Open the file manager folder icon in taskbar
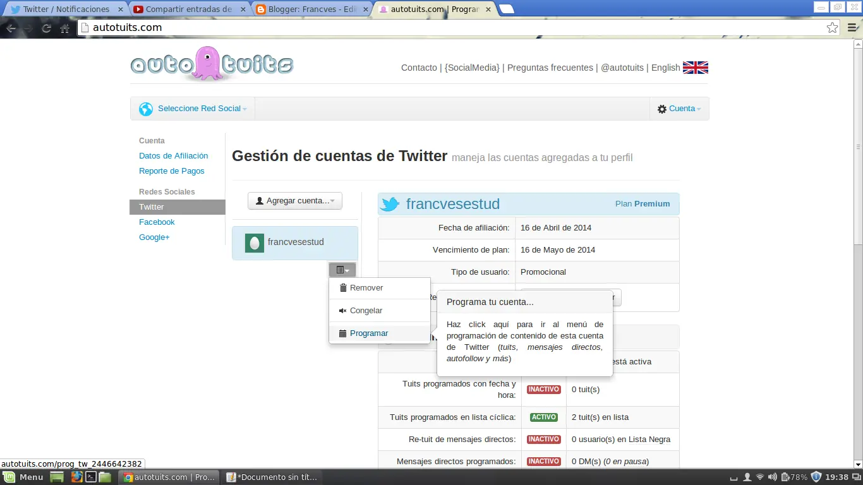This screenshot has height=485, width=863. (104, 477)
